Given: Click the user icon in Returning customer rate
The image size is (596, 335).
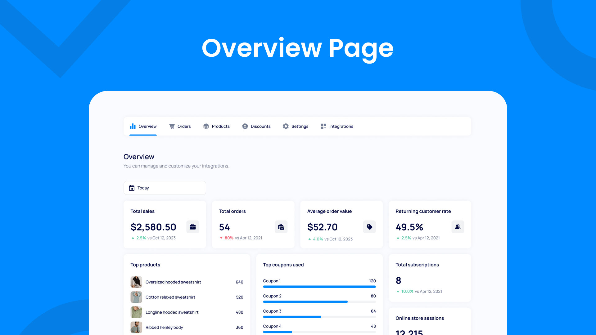Looking at the screenshot, I should [x=458, y=227].
